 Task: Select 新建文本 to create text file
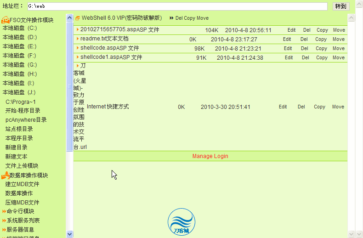[16, 157]
